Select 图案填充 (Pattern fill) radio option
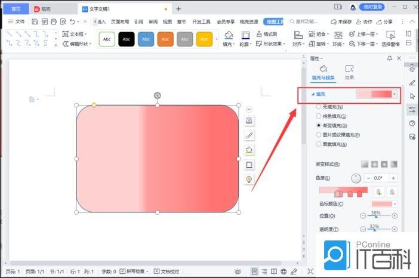Screen dimensions: 419x278 (x=319, y=144)
